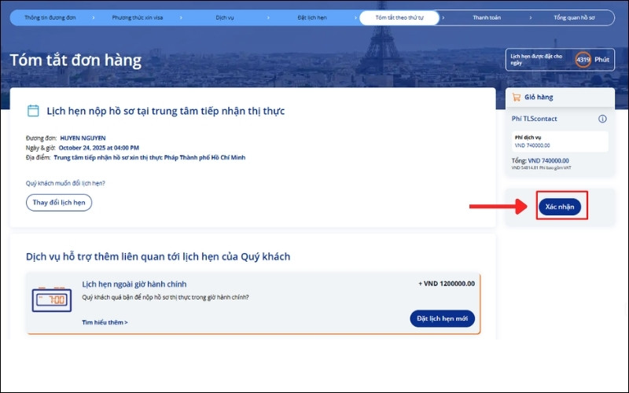Click the + VND 1200000.00 price label
The image size is (629, 393).
(446, 284)
